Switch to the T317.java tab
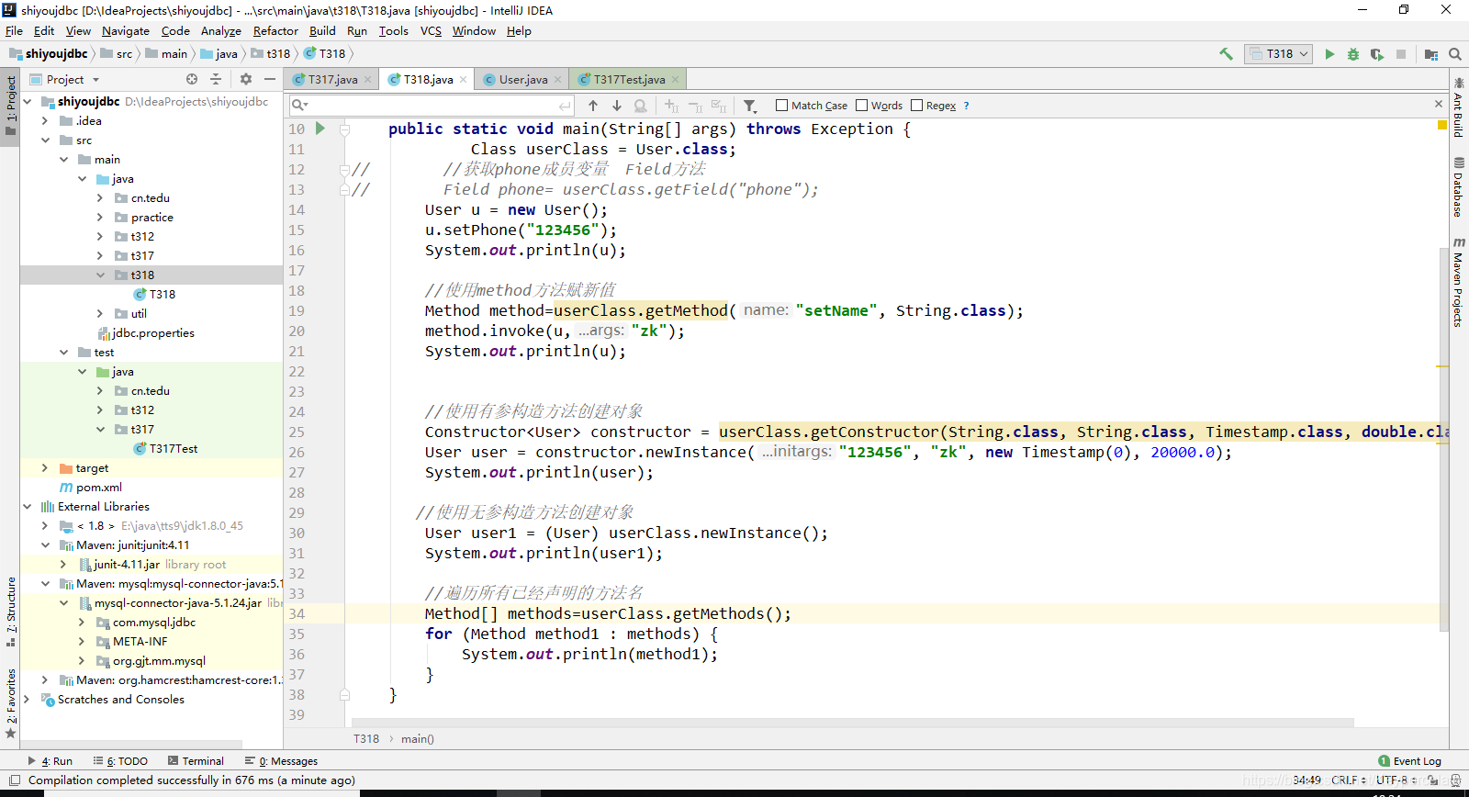 click(x=331, y=80)
